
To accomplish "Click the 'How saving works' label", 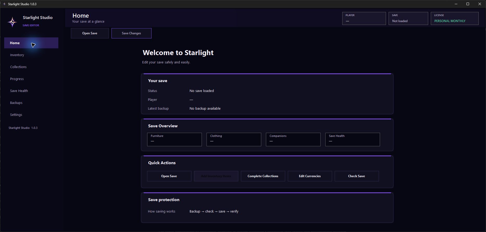I will pos(161,211).
